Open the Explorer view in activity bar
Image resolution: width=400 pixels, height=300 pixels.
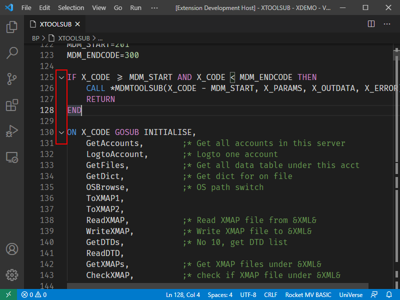click(x=11, y=27)
